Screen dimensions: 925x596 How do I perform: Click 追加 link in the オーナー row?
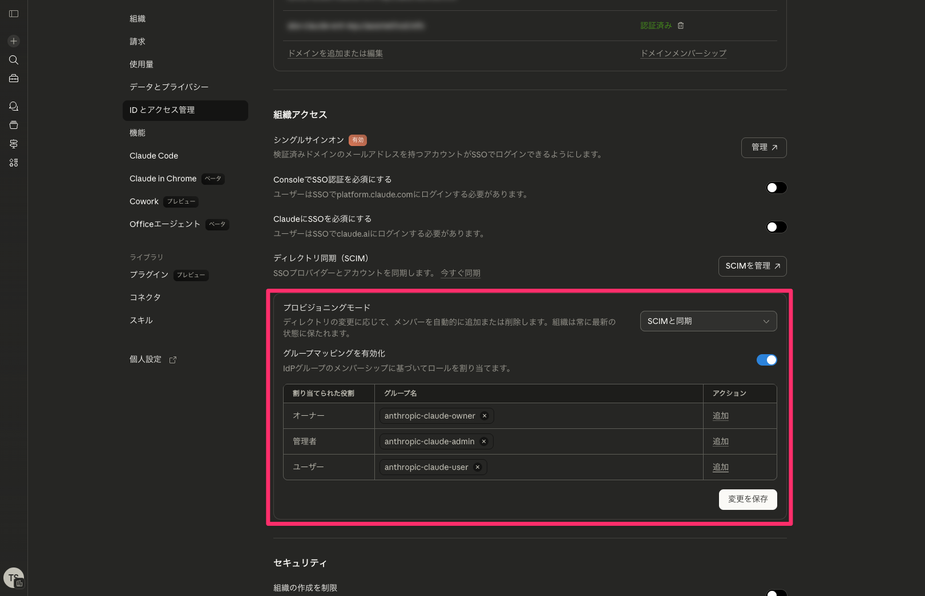pos(720,416)
